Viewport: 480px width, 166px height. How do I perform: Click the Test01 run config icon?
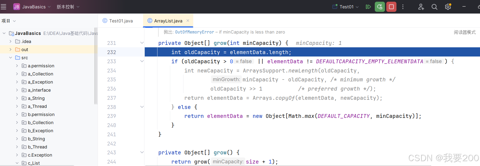point(335,6)
